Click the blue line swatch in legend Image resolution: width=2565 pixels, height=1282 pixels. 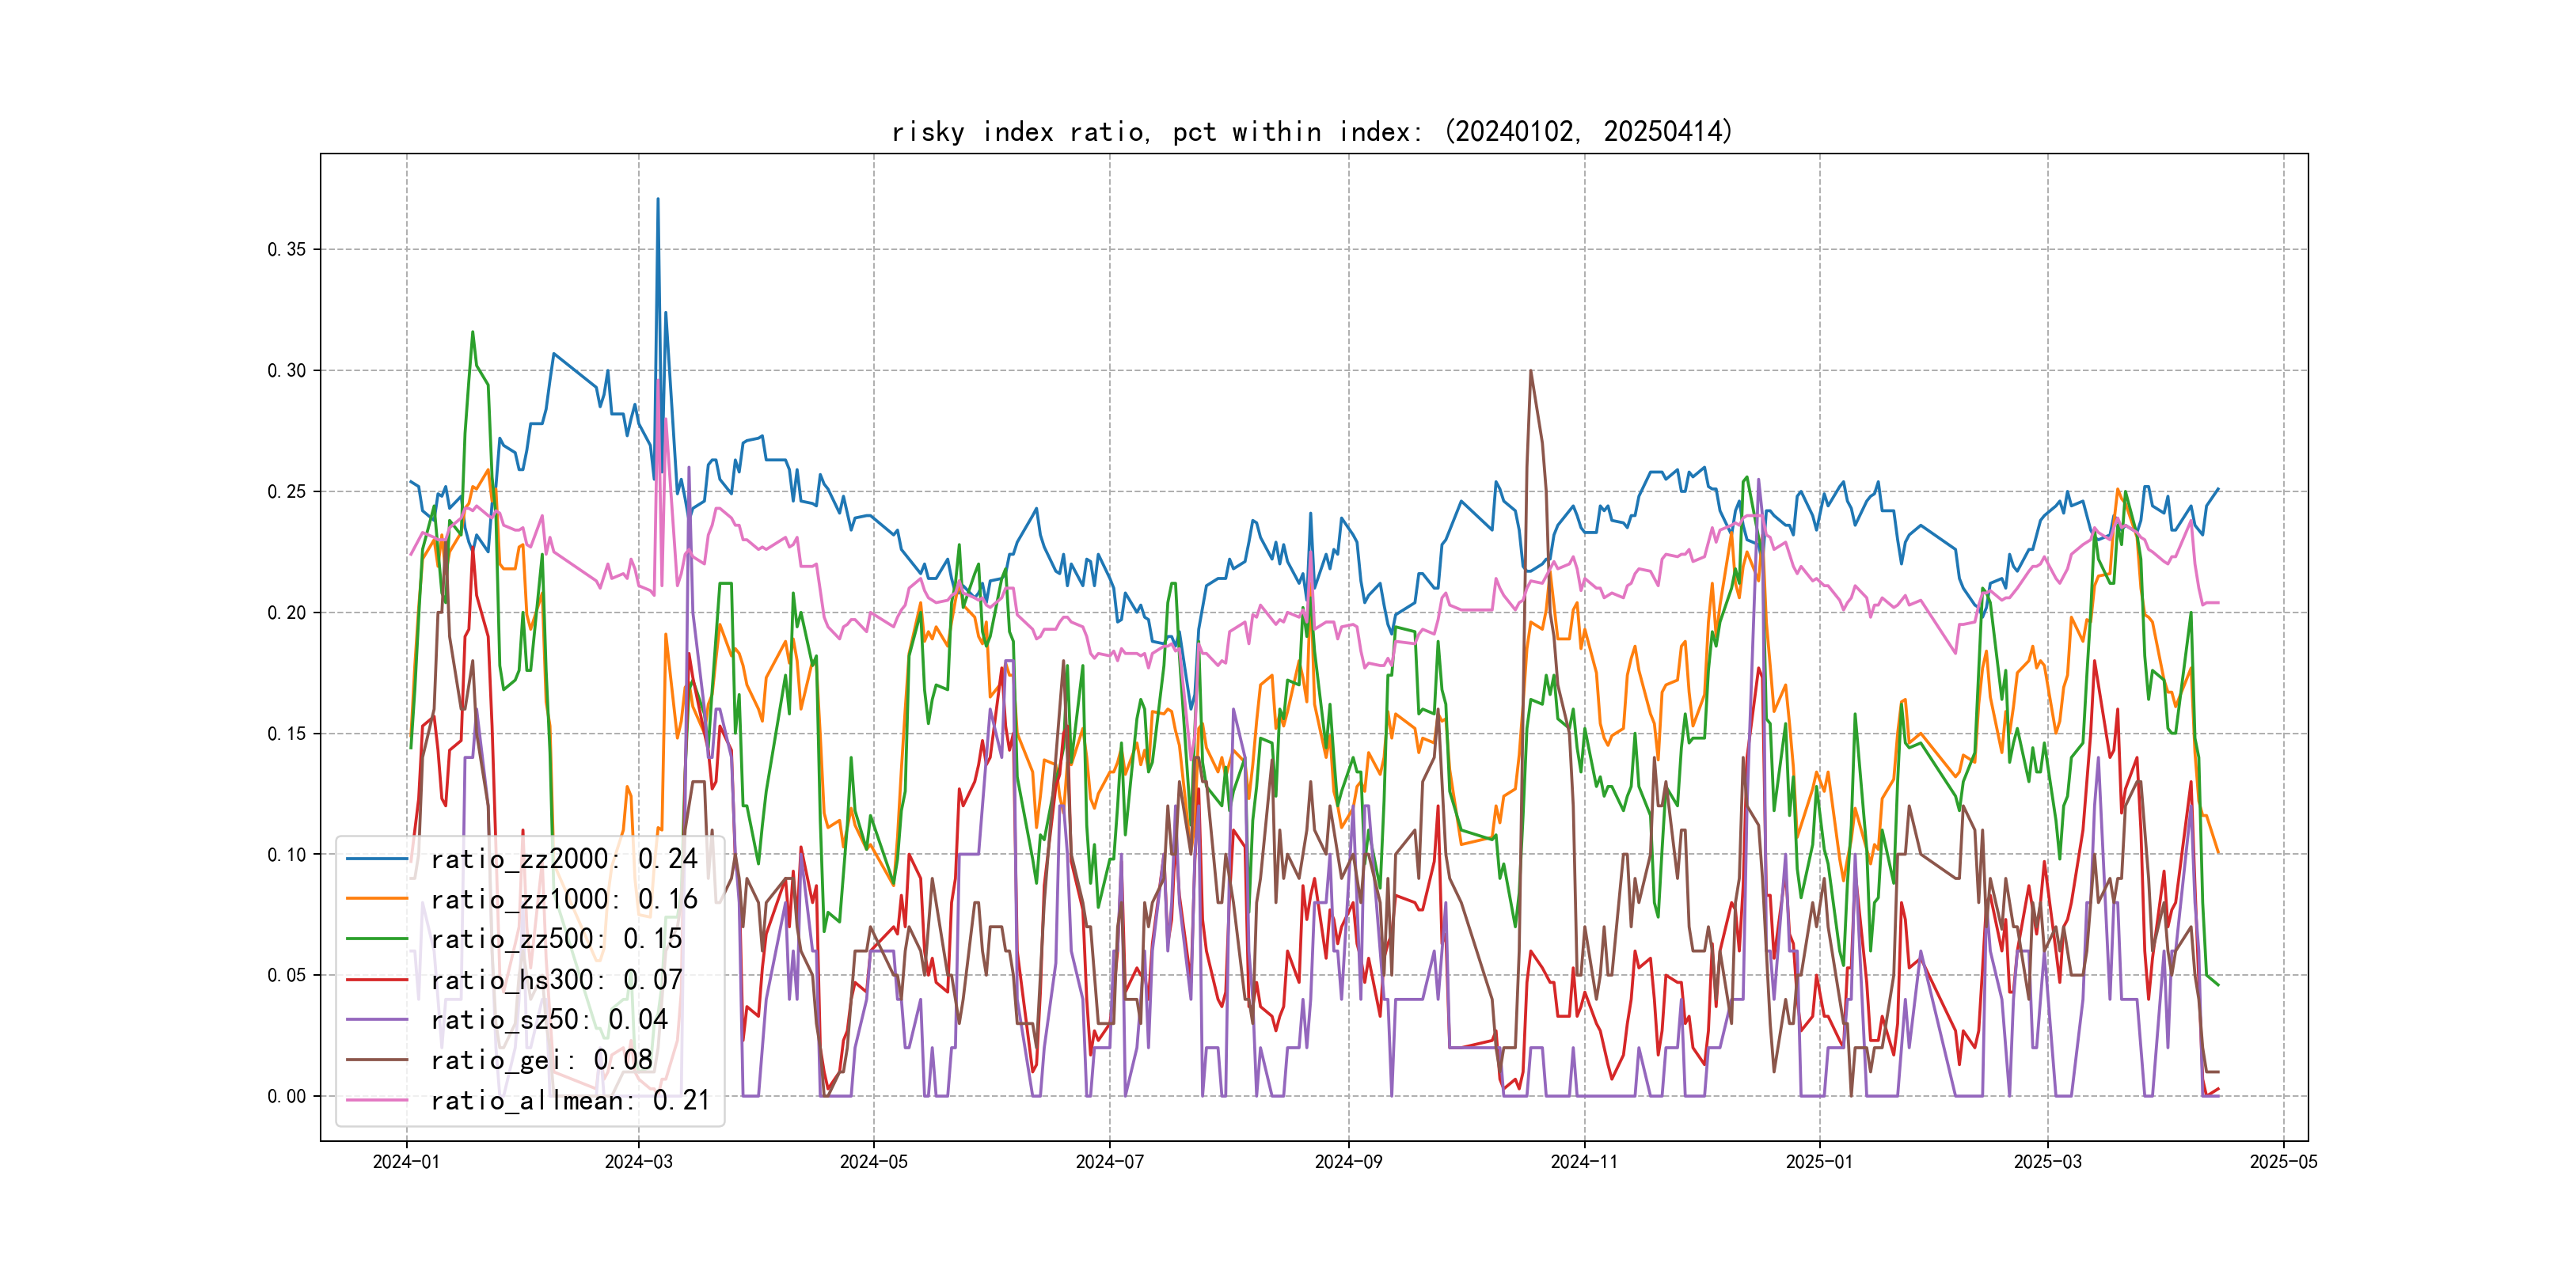pos(378,858)
